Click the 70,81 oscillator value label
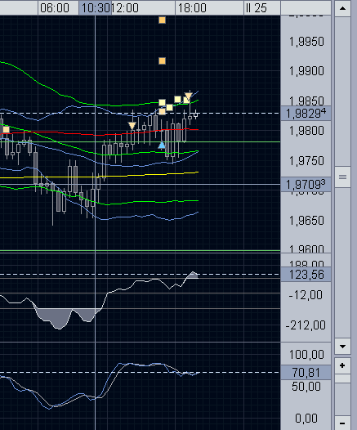This screenshot has width=357, height=430. [x=306, y=373]
